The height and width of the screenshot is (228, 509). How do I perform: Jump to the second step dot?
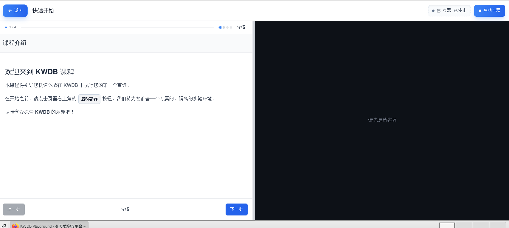coord(224,27)
